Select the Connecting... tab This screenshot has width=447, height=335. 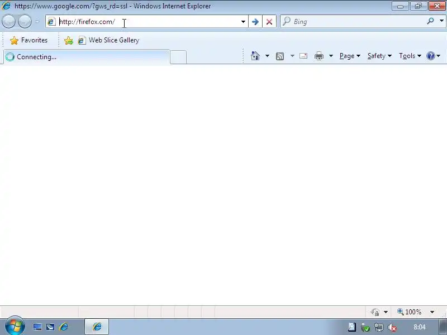pos(87,57)
